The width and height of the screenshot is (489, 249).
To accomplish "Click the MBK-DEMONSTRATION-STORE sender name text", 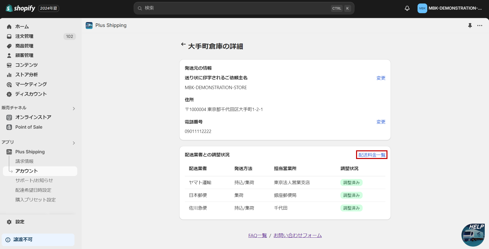I will click(x=216, y=87).
